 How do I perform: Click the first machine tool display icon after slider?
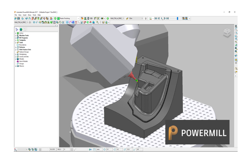[183, 18]
